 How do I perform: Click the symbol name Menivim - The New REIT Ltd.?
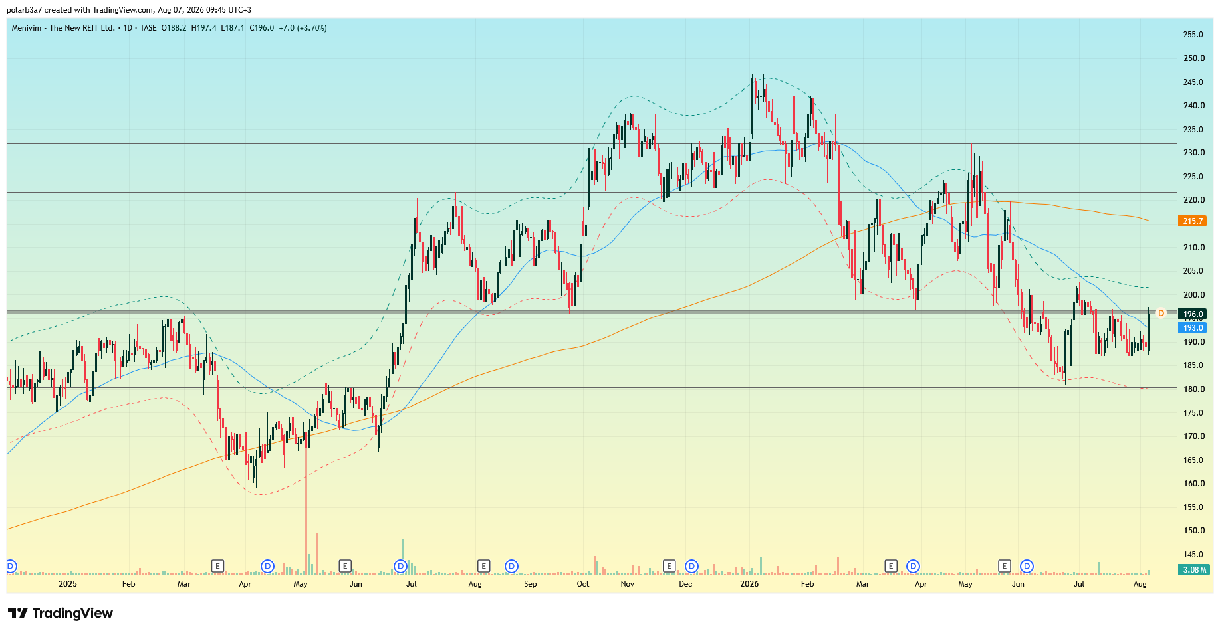63,28
